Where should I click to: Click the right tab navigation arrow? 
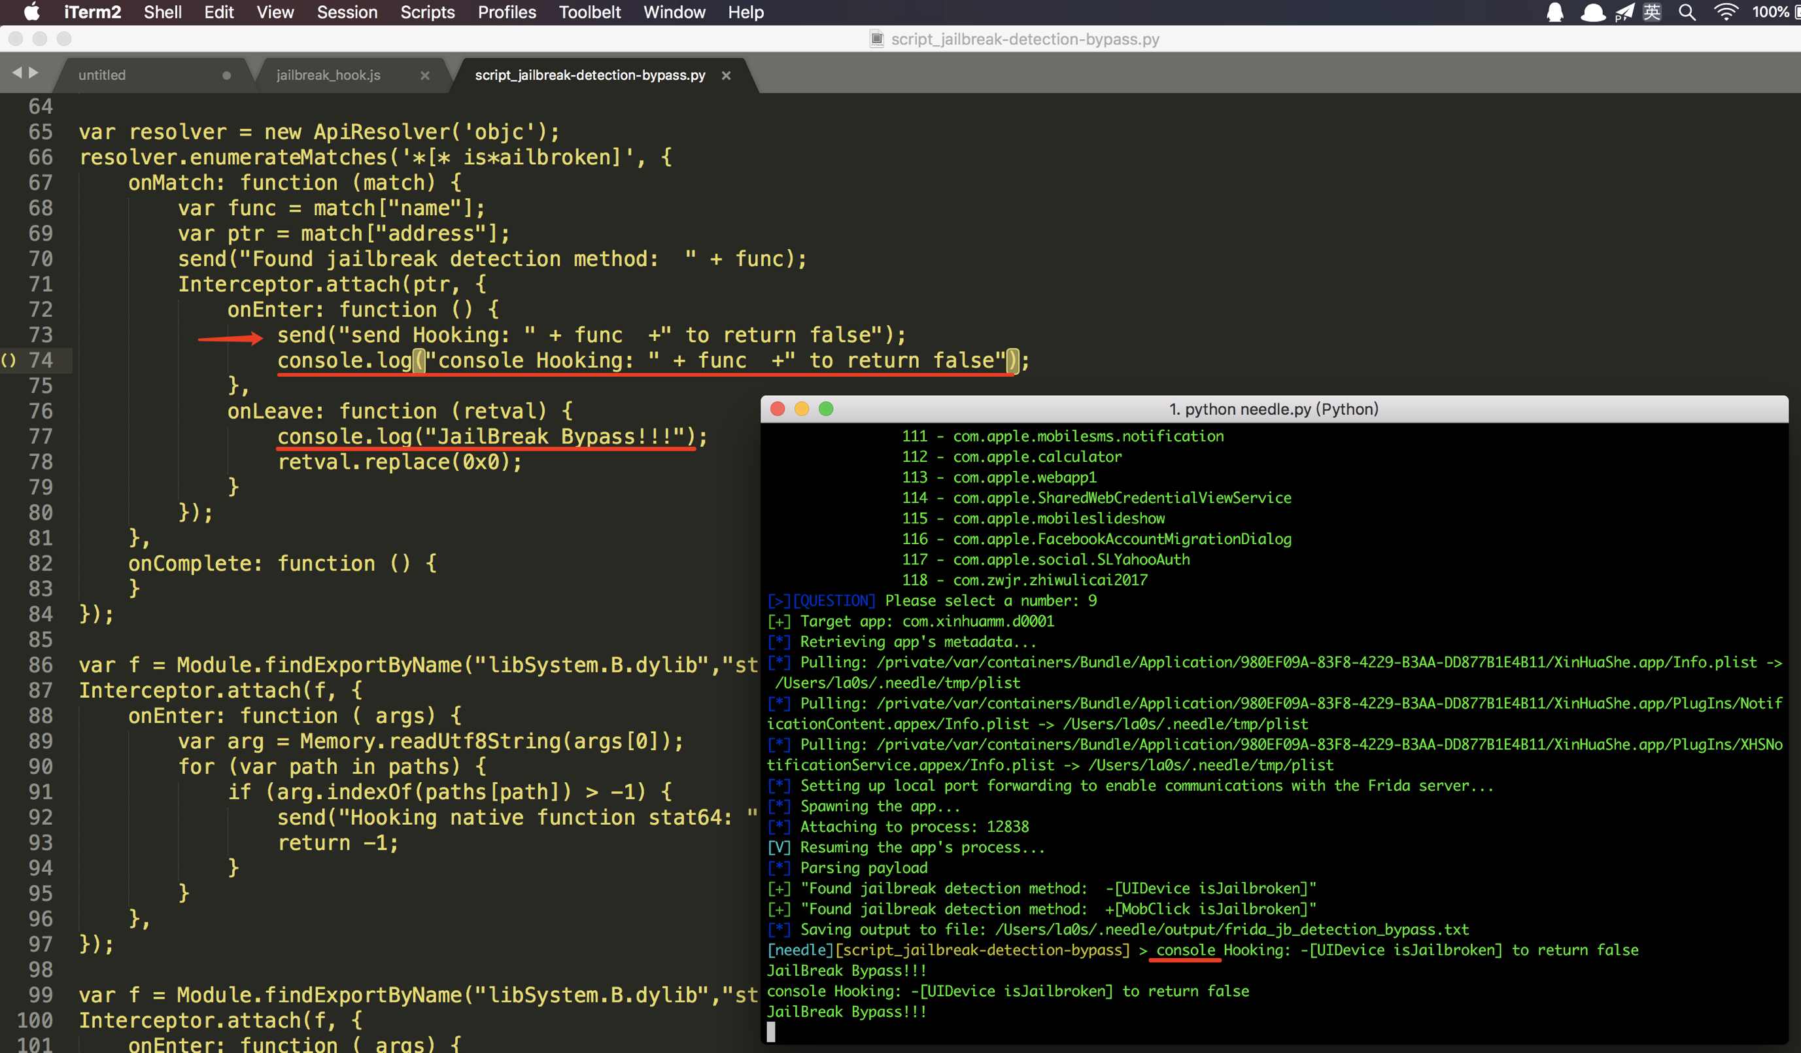coord(33,73)
